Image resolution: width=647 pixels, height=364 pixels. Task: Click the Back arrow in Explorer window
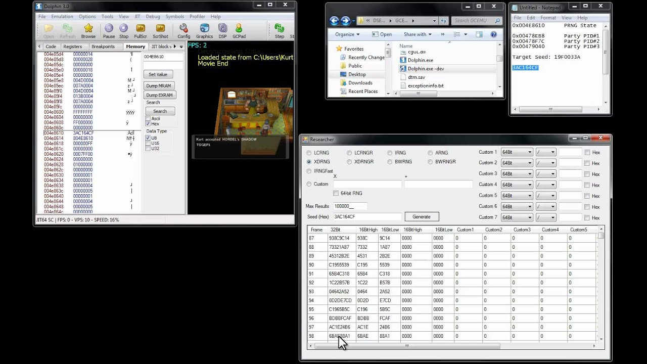coord(334,21)
